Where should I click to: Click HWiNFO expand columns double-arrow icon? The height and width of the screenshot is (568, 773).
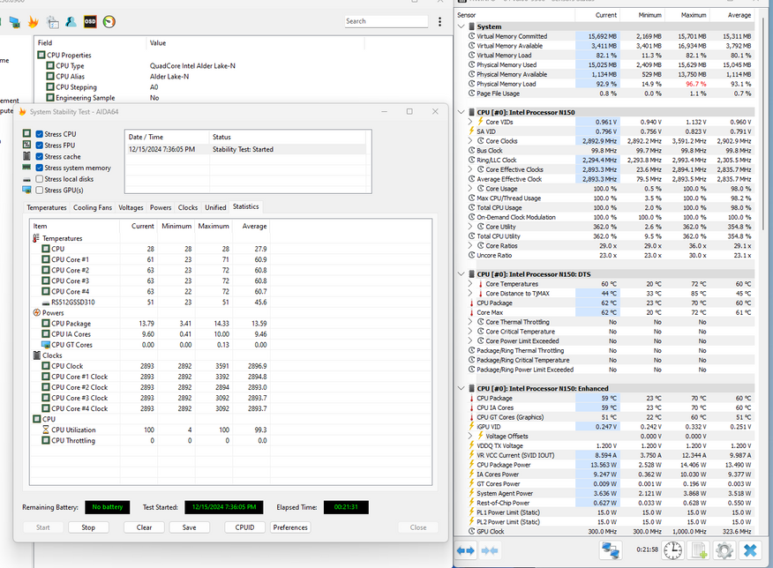(x=466, y=549)
